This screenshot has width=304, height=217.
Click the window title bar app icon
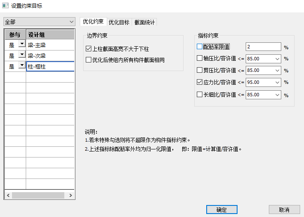(5, 6)
